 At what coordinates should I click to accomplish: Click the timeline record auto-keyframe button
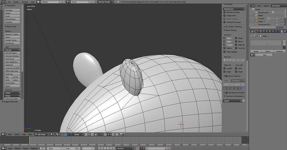point(138,148)
